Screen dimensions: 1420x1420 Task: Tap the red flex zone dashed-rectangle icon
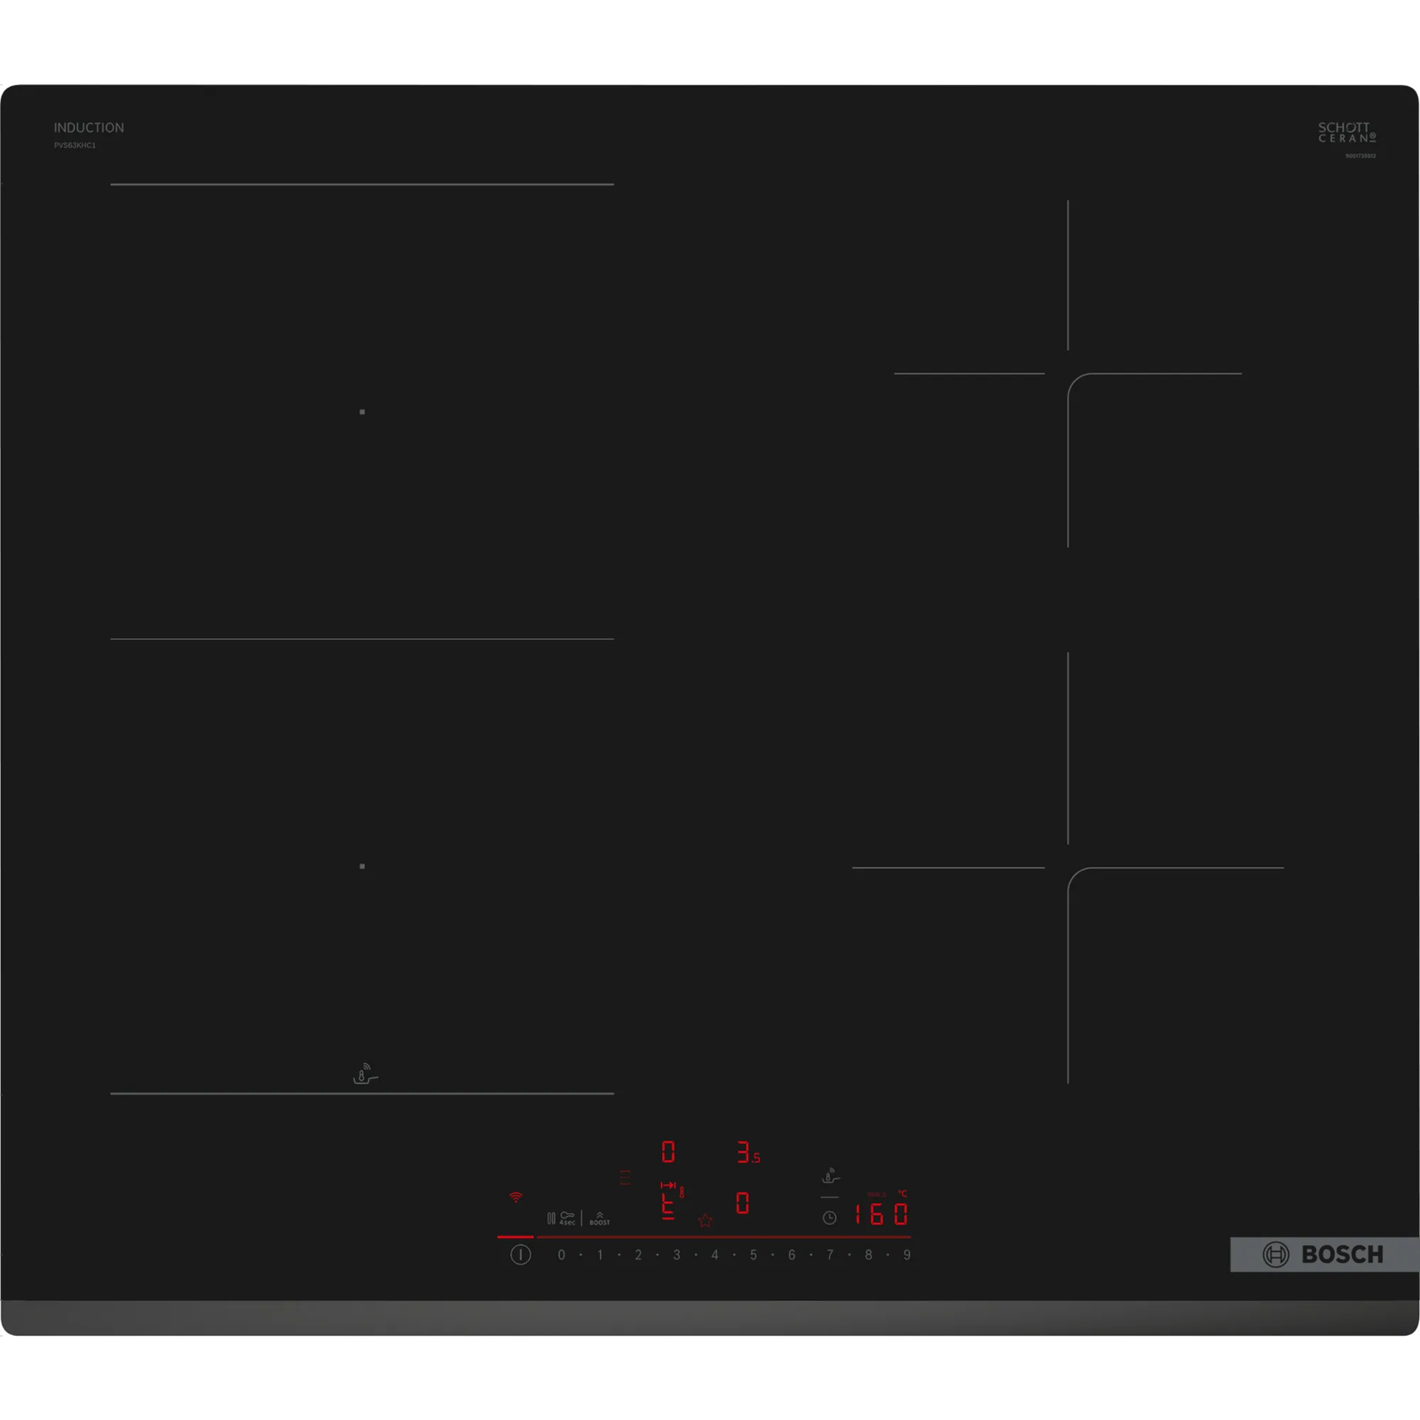pyautogui.click(x=626, y=1178)
